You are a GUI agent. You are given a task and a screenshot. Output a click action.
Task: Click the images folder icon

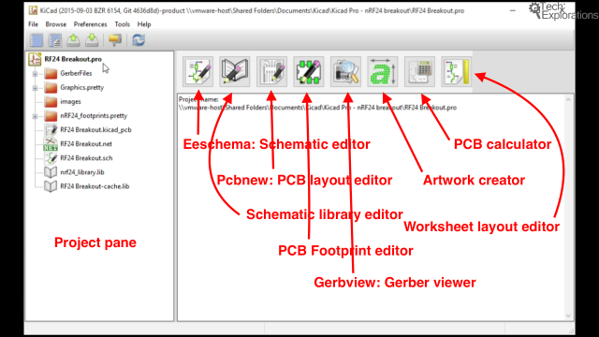click(51, 102)
